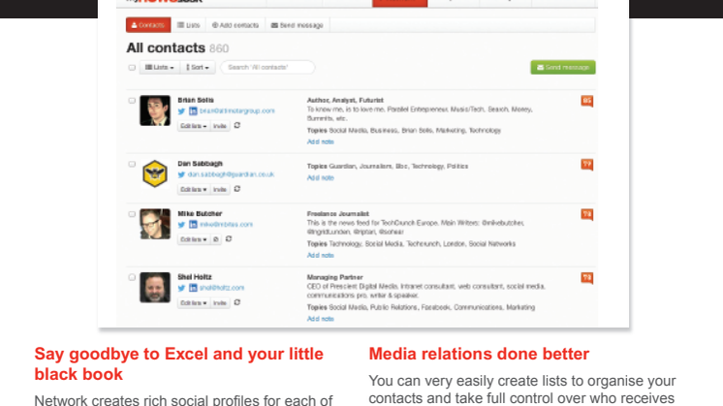
Task: Click Shel Holtz orange score badge
Action: pos(587,278)
